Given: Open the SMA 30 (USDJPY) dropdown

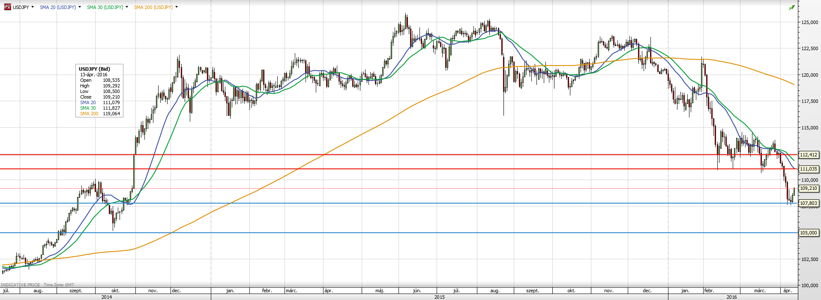Looking at the screenshot, I should pos(127,7).
